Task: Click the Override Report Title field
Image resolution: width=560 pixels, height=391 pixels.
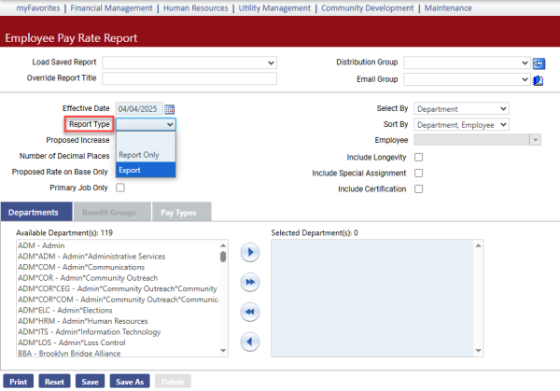Action: point(189,78)
